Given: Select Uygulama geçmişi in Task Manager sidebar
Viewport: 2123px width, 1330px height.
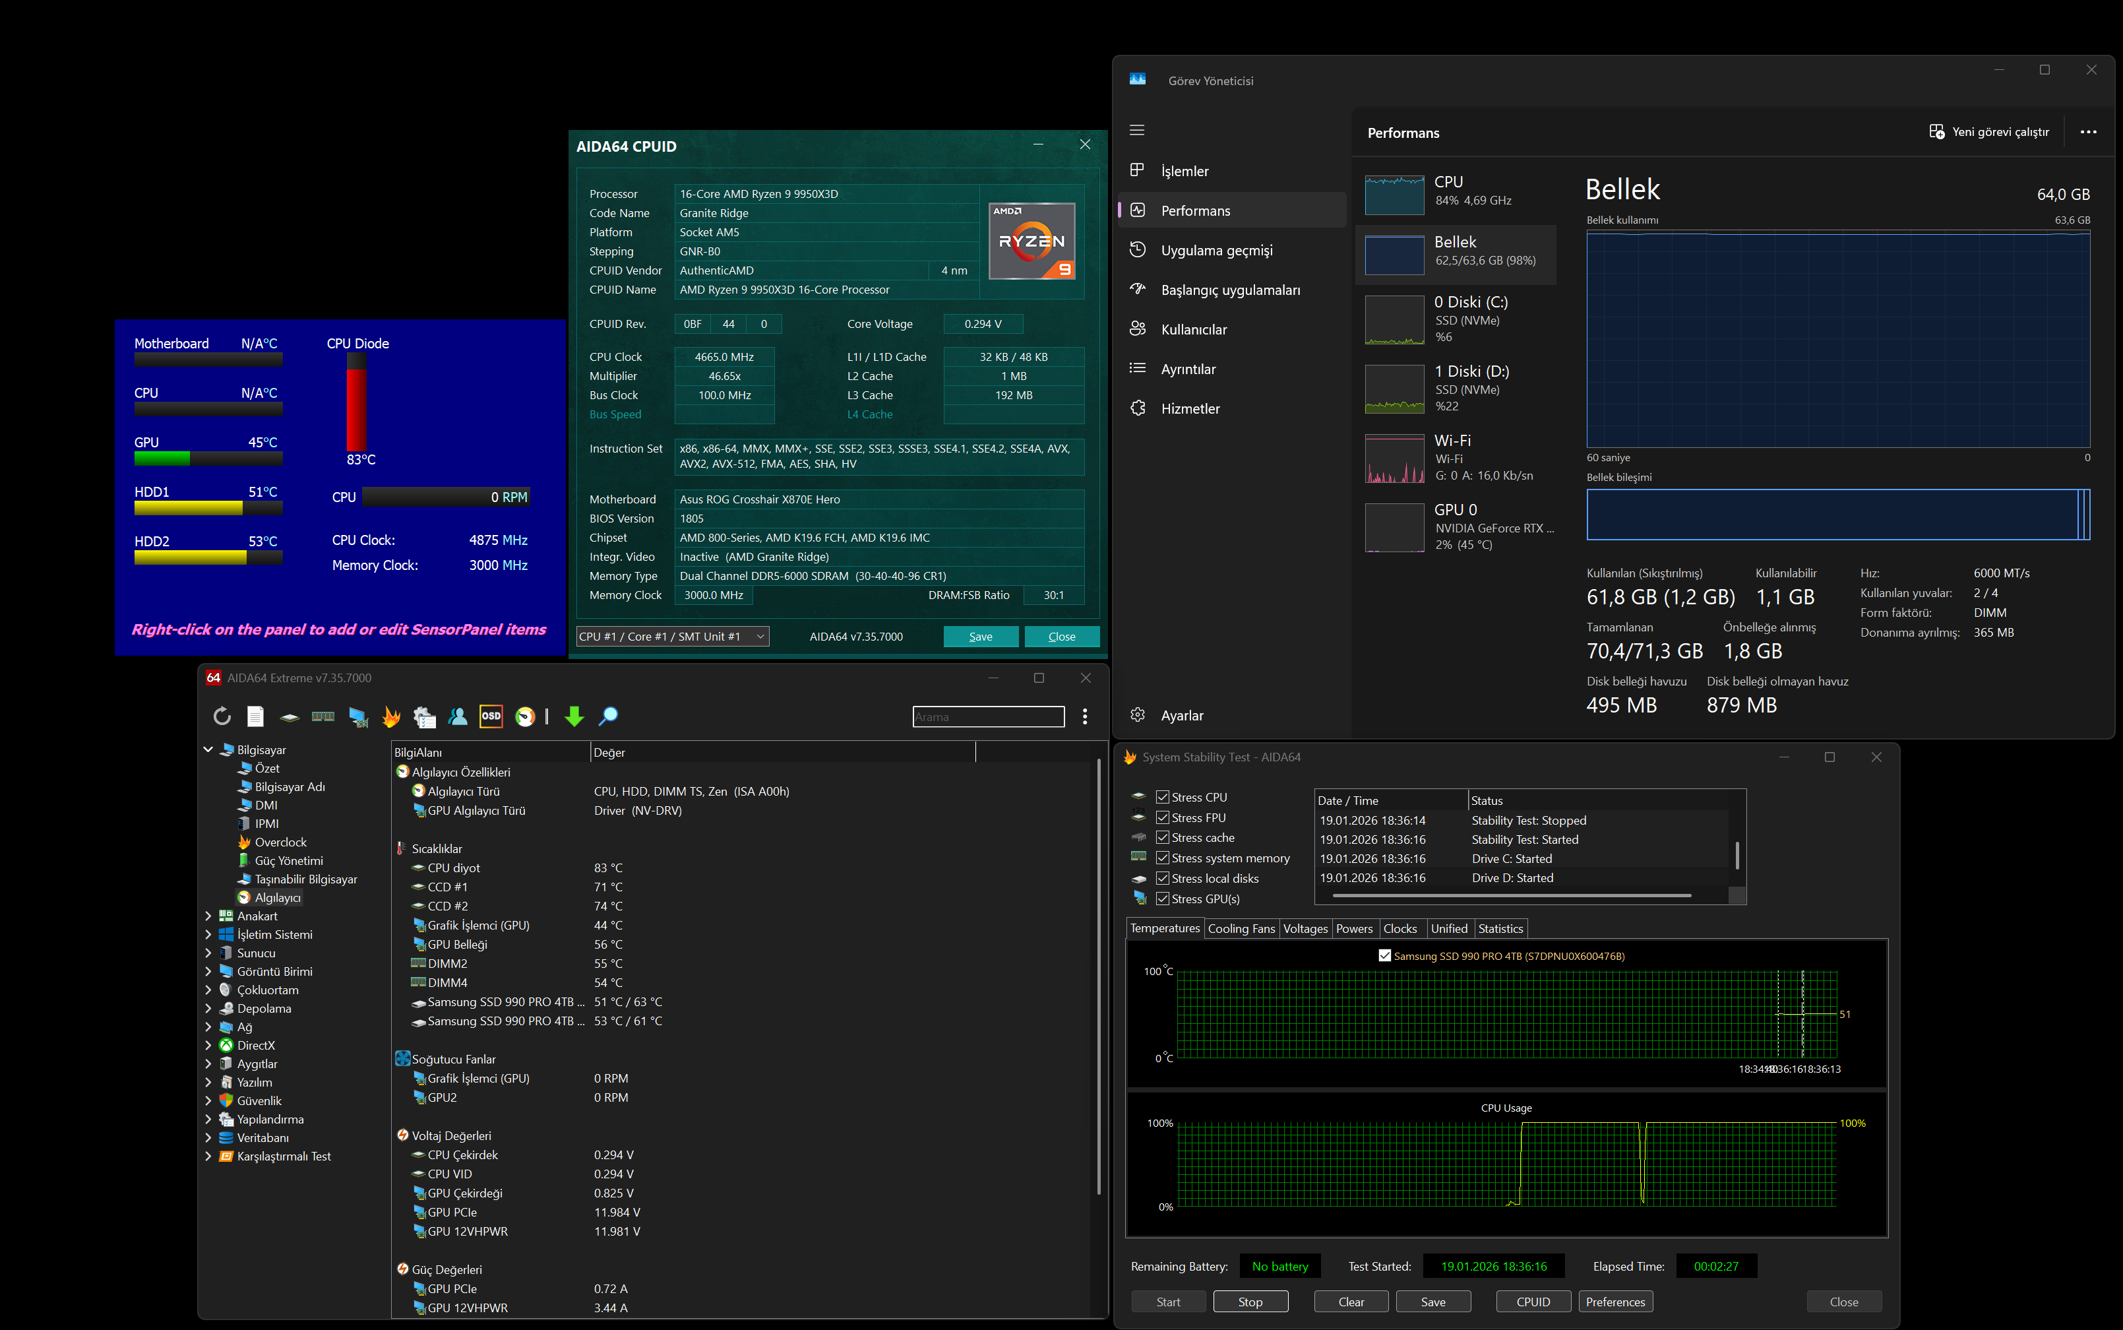Looking at the screenshot, I should point(1215,251).
